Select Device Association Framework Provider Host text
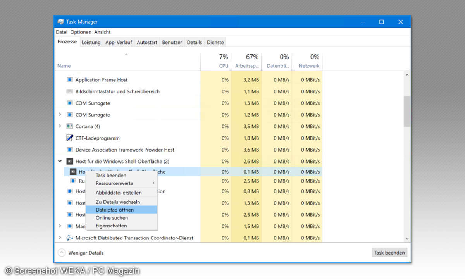465x279 pixels. pos(125,150)
